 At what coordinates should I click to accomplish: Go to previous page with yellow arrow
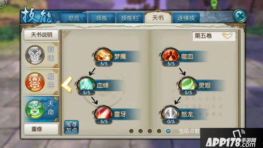[67, 84]
